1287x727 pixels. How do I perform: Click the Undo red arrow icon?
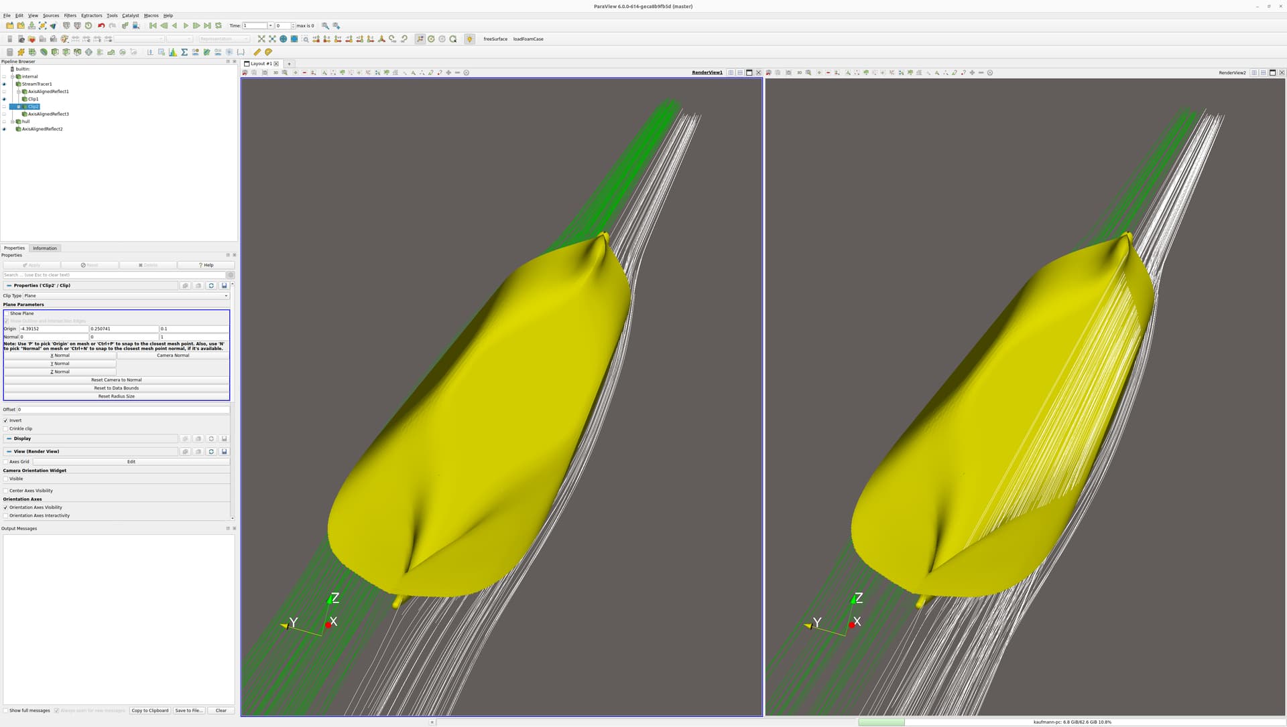click(101, 25)
